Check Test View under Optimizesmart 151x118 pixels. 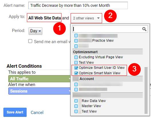76,63
